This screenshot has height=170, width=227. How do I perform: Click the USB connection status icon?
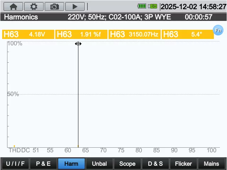click(153, 6)
